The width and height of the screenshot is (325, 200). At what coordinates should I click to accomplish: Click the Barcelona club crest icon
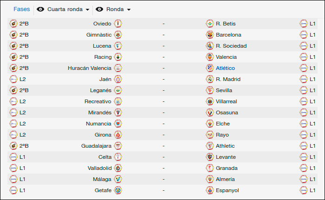coord(210,35)
